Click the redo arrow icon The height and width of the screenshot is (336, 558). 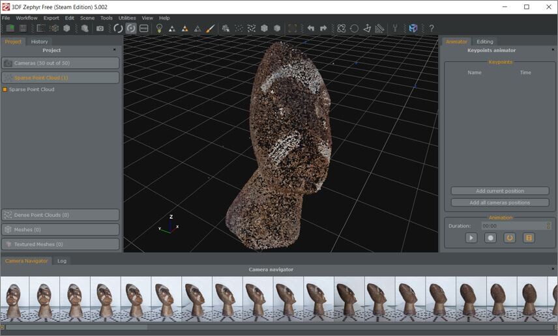click(x=323, y=29)
